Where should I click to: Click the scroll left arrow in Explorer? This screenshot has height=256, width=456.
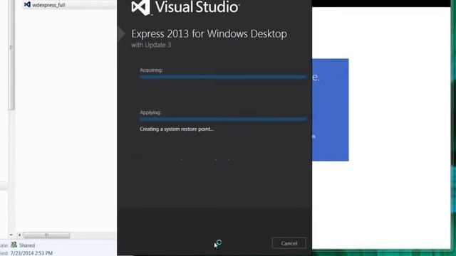pyautogui.click(x=19, y=235)
